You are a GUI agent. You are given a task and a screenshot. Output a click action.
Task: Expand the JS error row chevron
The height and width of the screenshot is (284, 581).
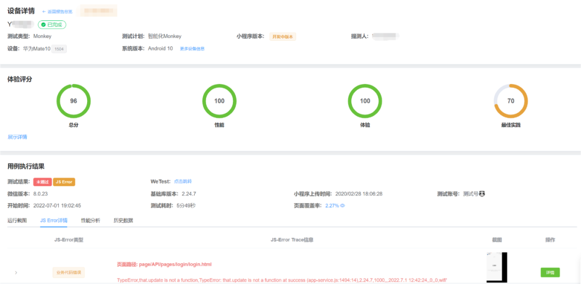(16, 273)
